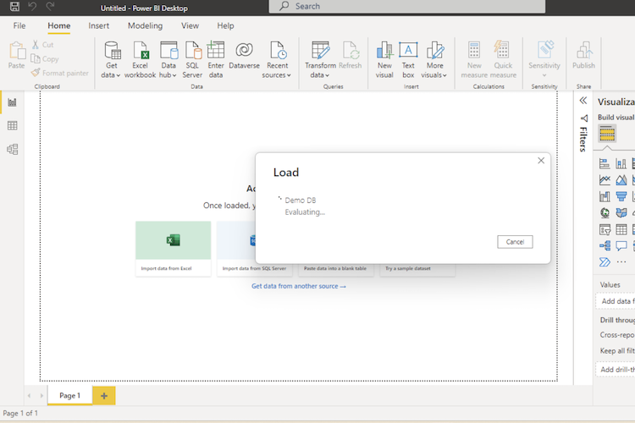Click Format painter in the ribbon
635x423 pixels.
[x=60, y=73]
